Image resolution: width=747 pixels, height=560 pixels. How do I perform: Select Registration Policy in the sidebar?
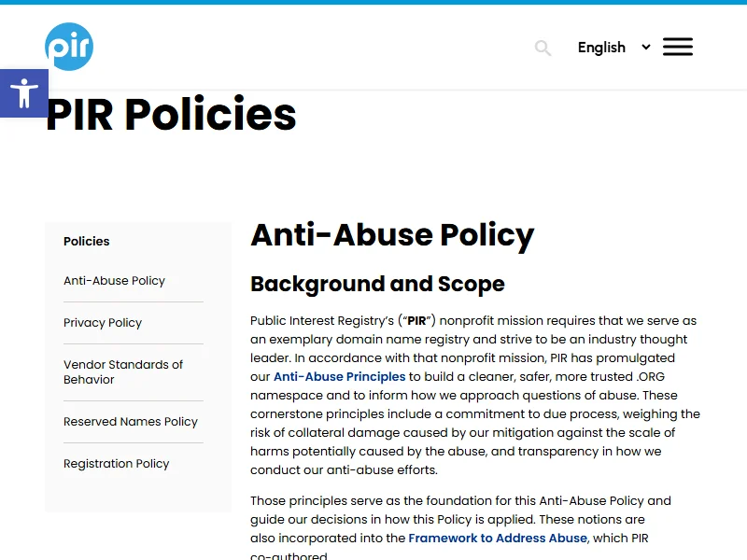pyautogui.click(x=117, y=464)
